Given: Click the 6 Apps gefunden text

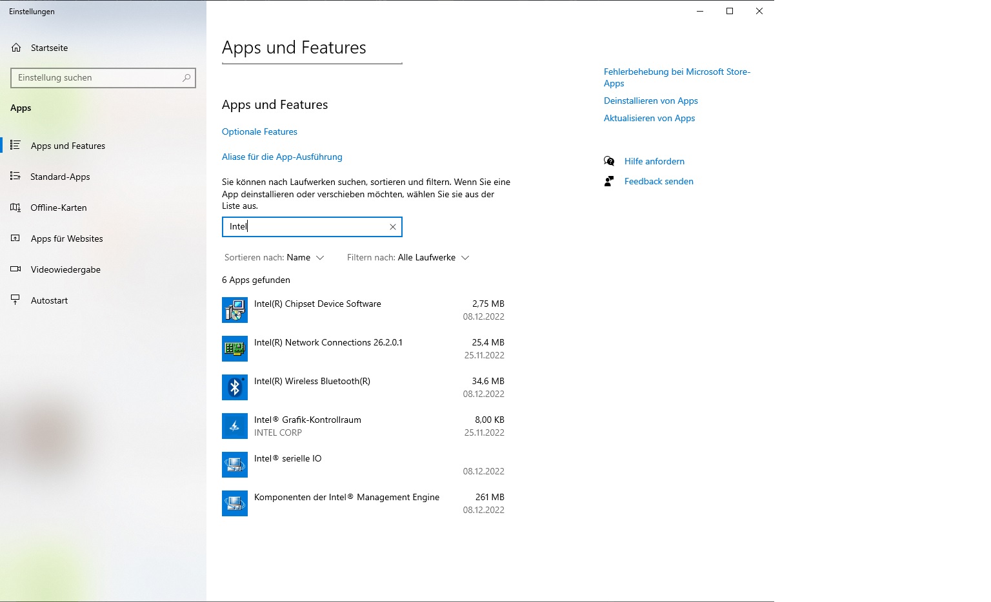Looking at the screenshot, I should pos(256,280).
